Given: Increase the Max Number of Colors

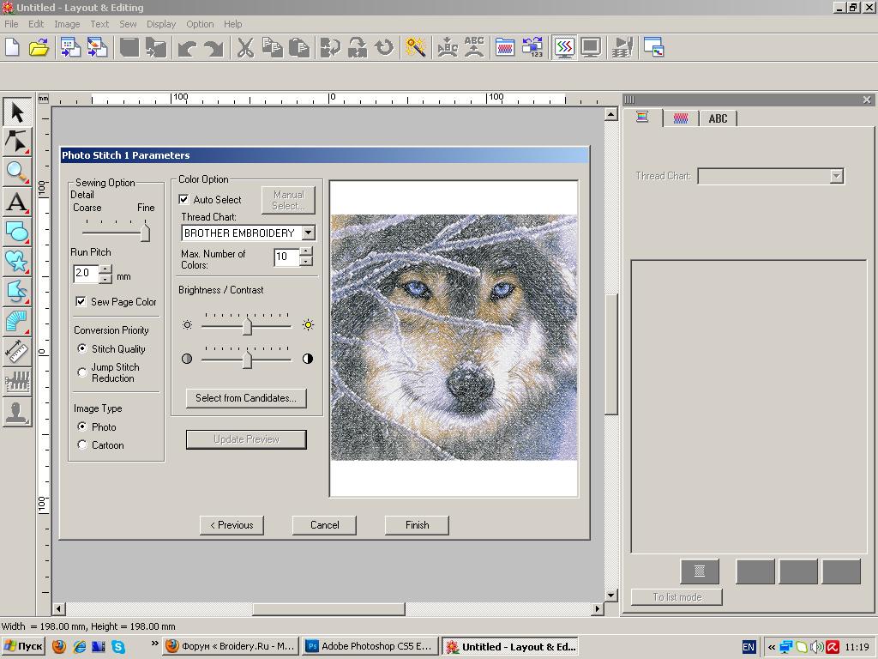Looking at the screenshot, I should pyautogui.click(x=306, y=252).
